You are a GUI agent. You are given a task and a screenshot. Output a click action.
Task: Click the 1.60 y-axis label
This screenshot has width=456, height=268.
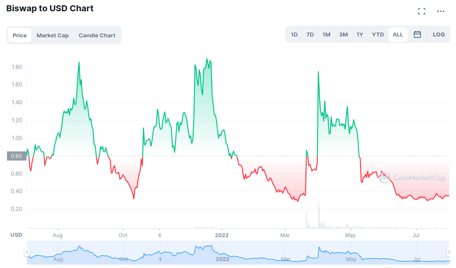17,84
